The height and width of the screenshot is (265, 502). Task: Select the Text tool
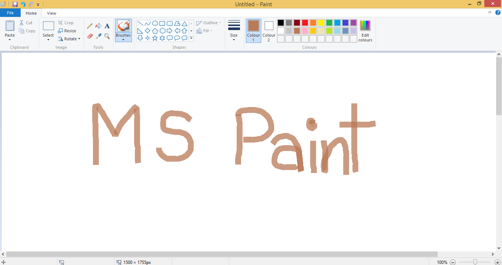107,26
